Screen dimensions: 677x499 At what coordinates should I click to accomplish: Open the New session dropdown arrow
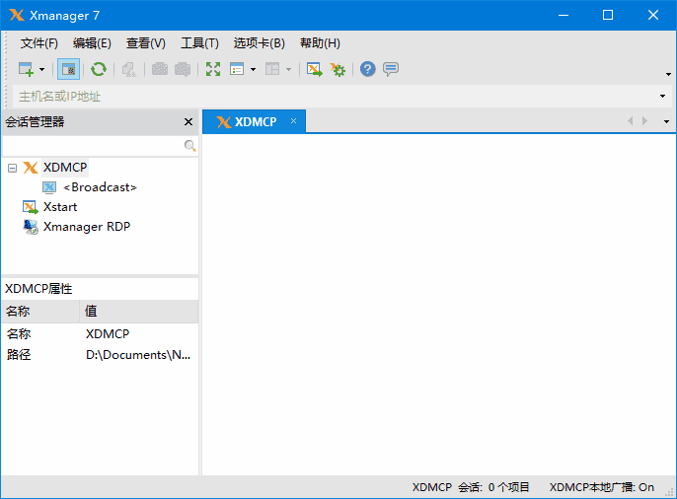(x=42, y=70)
